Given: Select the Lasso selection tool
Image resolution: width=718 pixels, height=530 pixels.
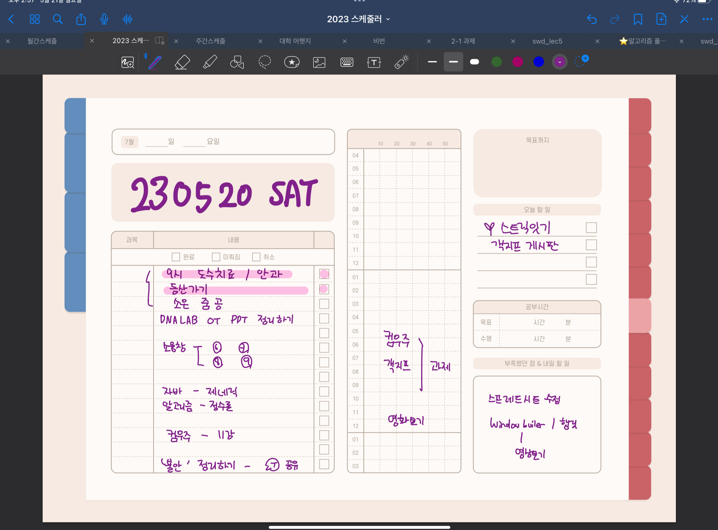Looking at the screenshot, I should pyautogui.click(x=265, y=62).
